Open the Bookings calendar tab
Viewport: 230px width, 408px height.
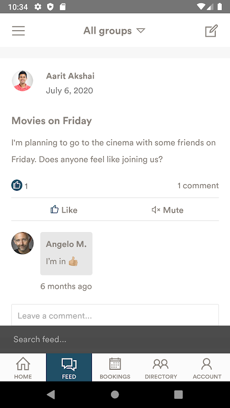point(115,367)
